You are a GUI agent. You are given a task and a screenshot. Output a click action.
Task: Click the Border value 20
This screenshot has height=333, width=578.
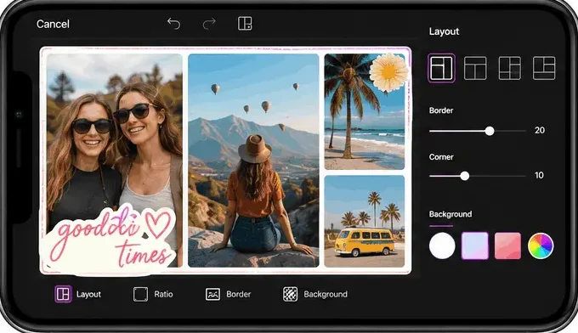coord(540,131)
